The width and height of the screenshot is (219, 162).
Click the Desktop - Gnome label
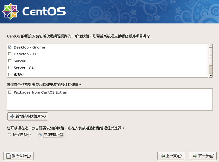tap(29, 47)
